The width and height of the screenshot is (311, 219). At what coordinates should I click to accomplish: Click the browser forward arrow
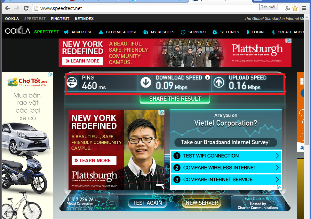[17, 8]
